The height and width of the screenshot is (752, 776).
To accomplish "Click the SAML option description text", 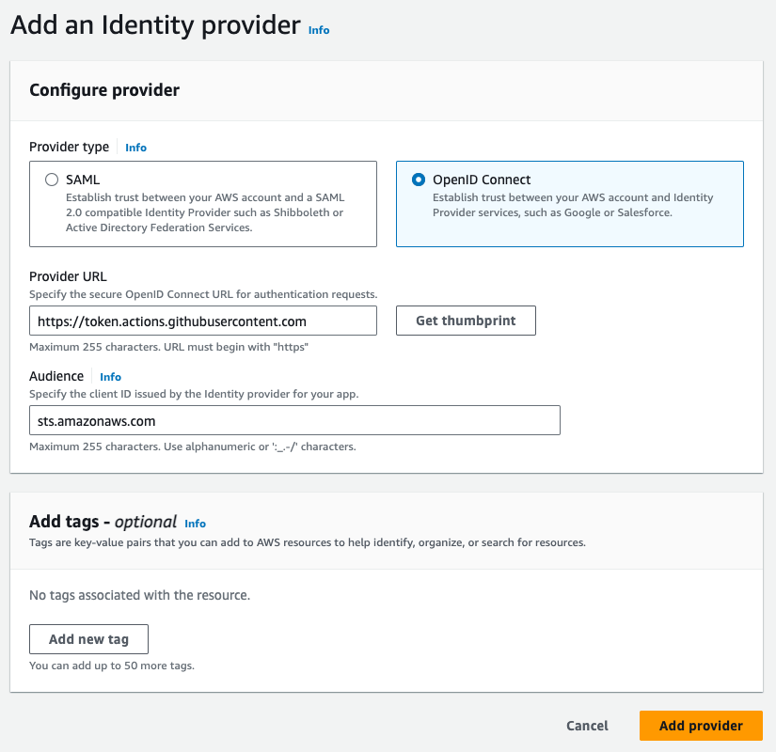I will (x=204, y=212).
